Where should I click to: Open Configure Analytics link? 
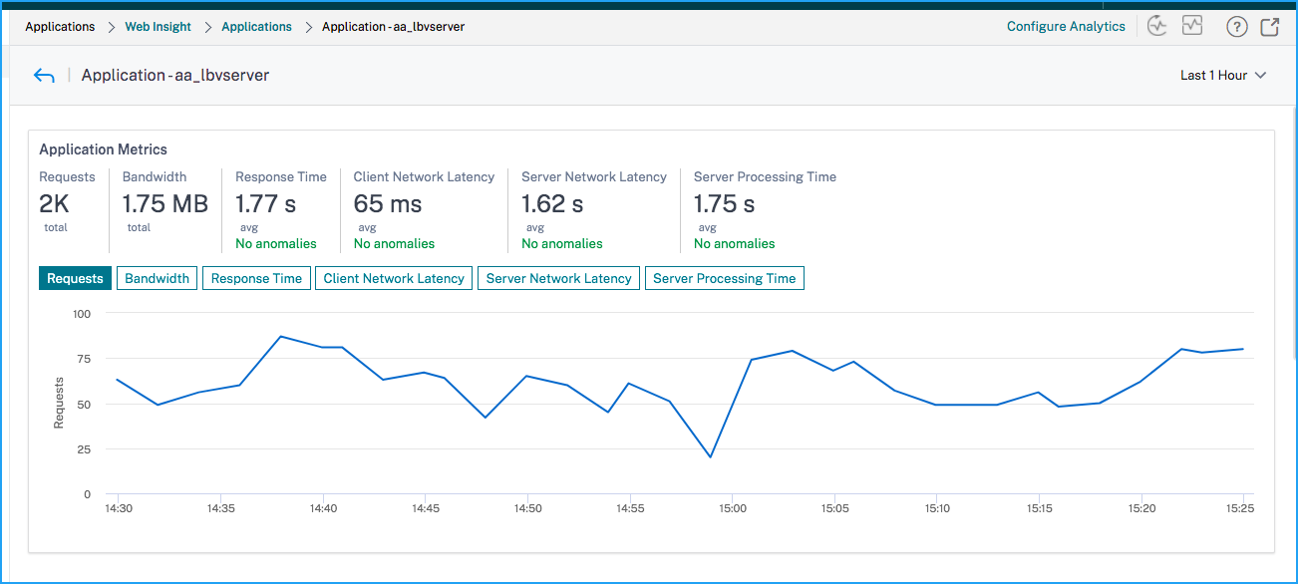pos(1066,27)
